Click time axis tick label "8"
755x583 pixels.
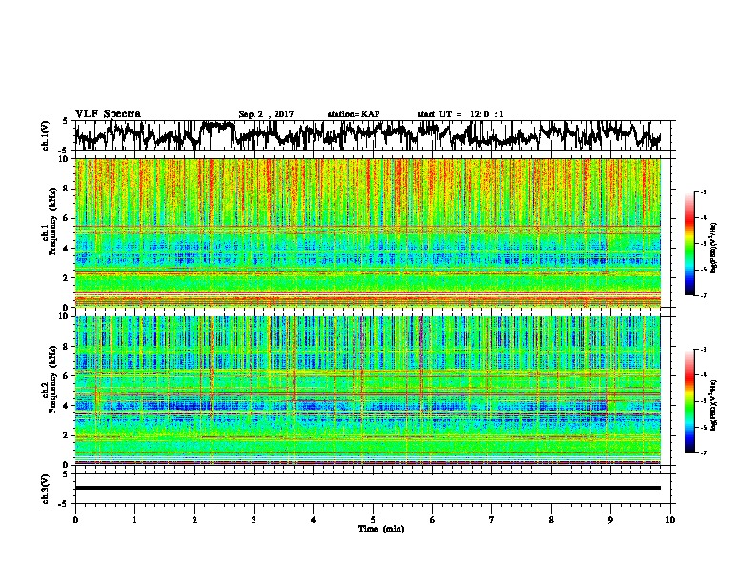551,520
